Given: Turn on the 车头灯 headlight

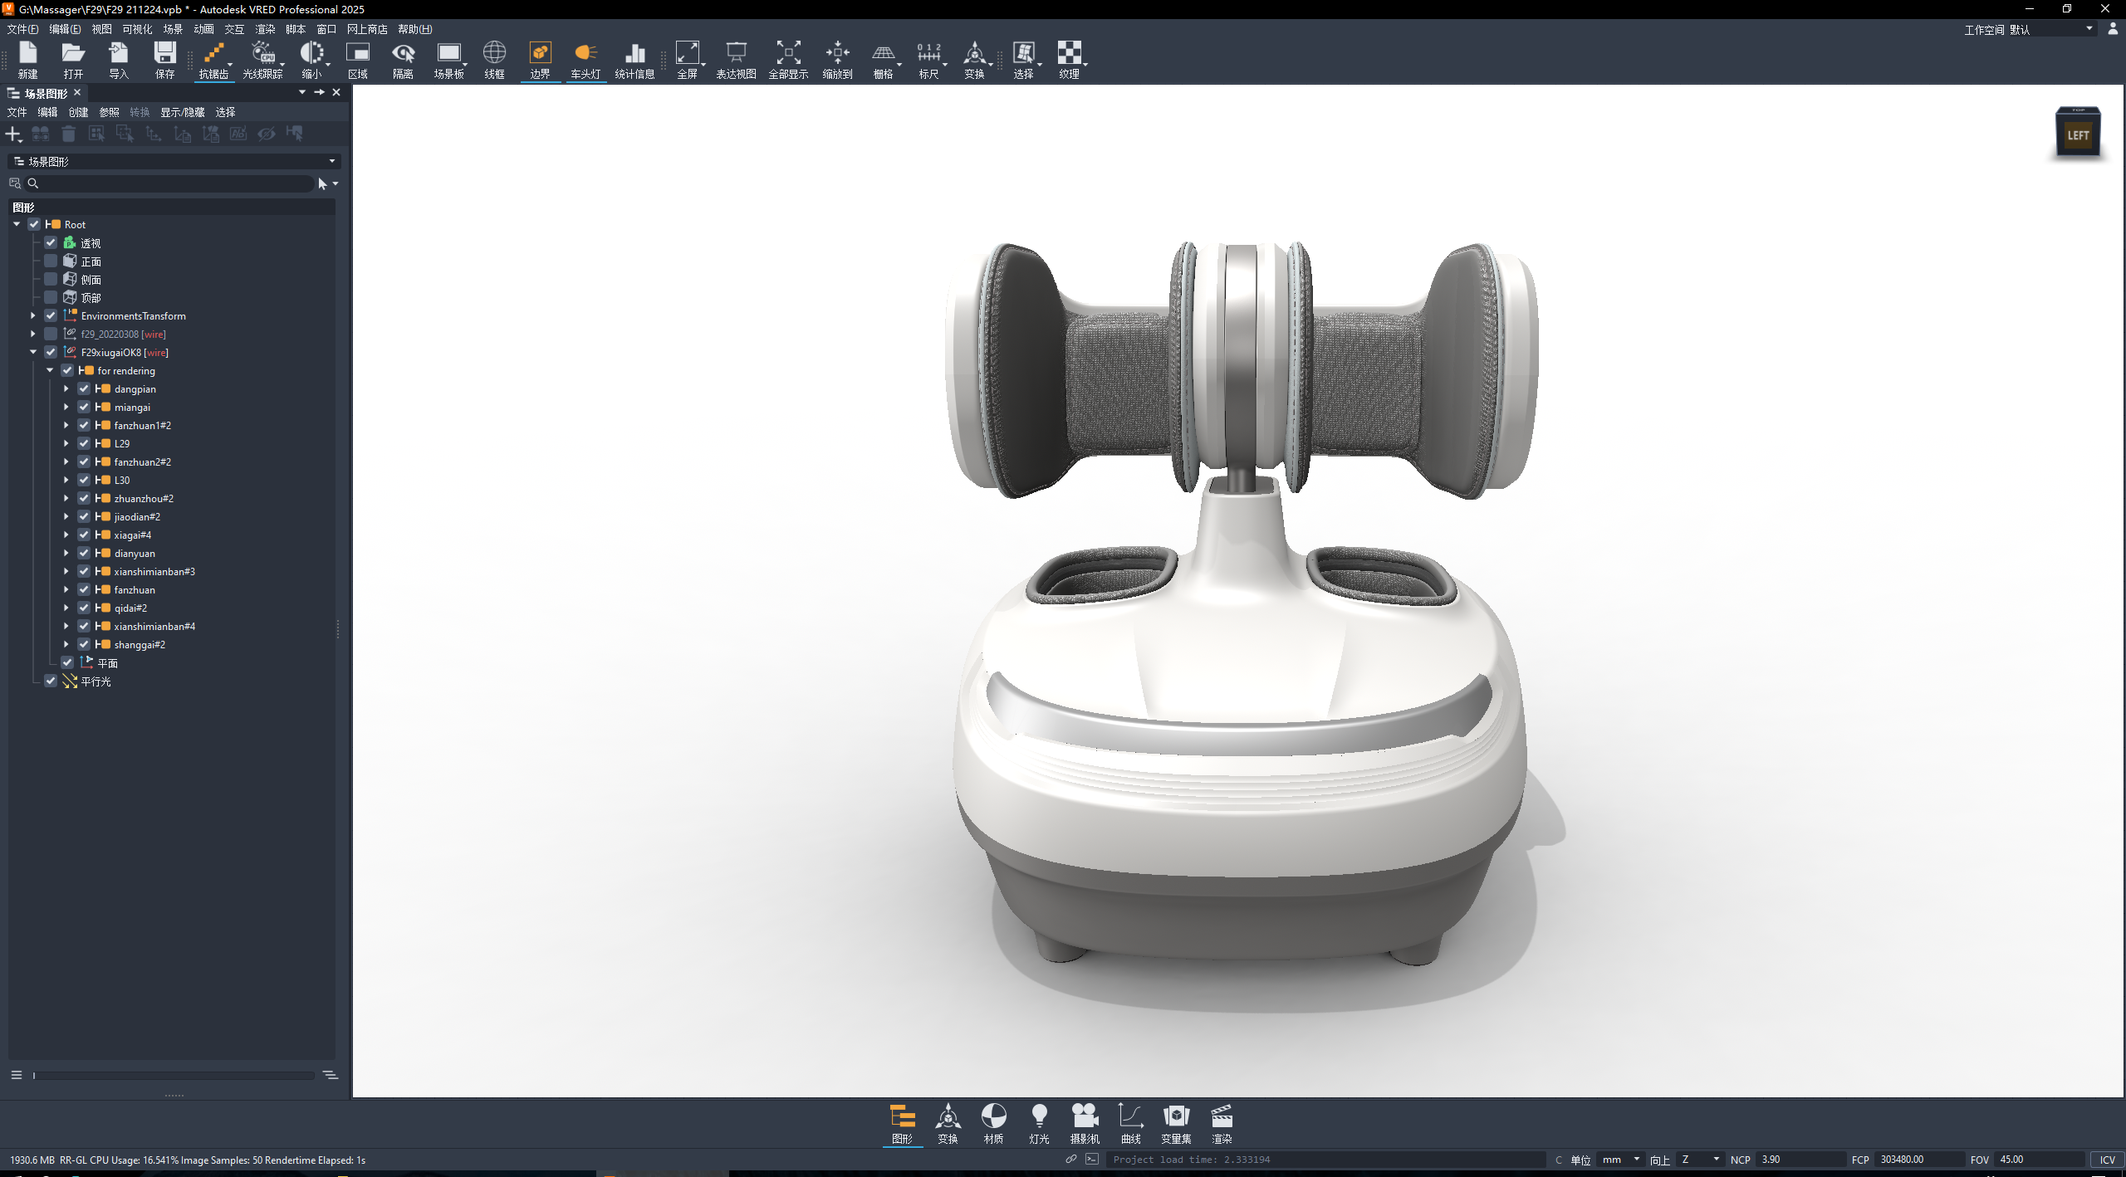Looking at the screenshot, I should 585,59.
